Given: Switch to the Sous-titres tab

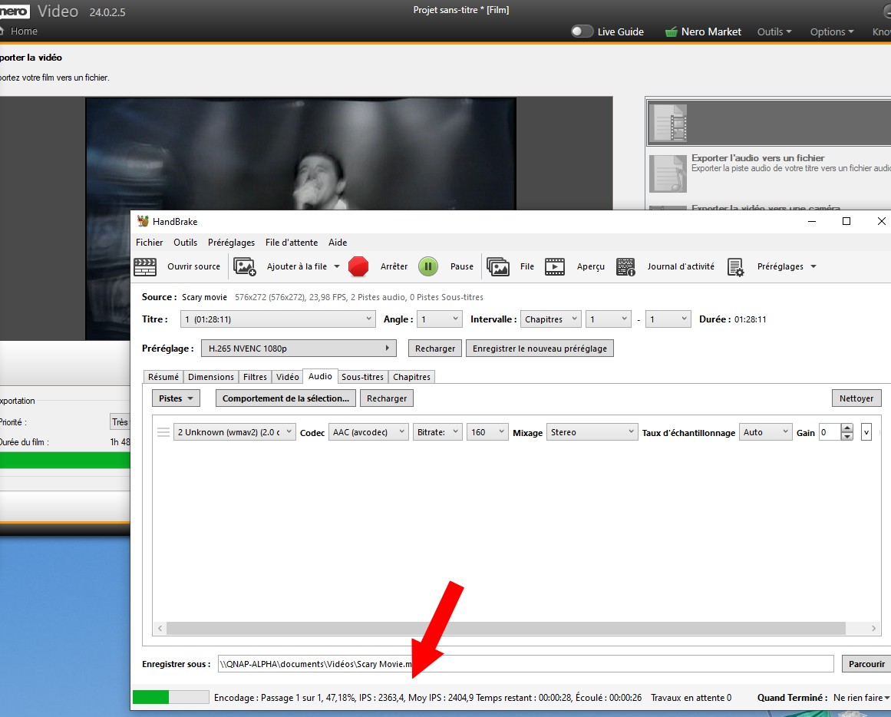Looking at the screenshot, I should point(362,377).
